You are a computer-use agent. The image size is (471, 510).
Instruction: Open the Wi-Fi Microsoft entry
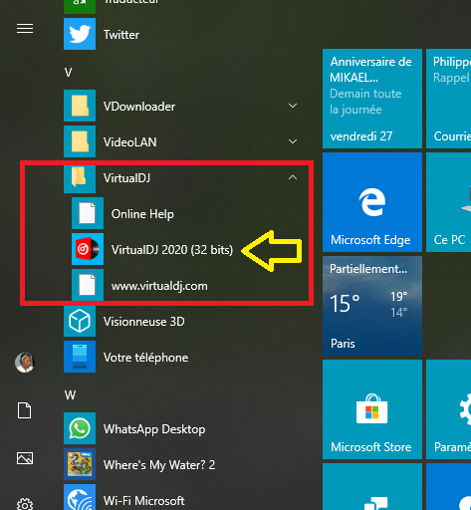[x=184, y=497]
